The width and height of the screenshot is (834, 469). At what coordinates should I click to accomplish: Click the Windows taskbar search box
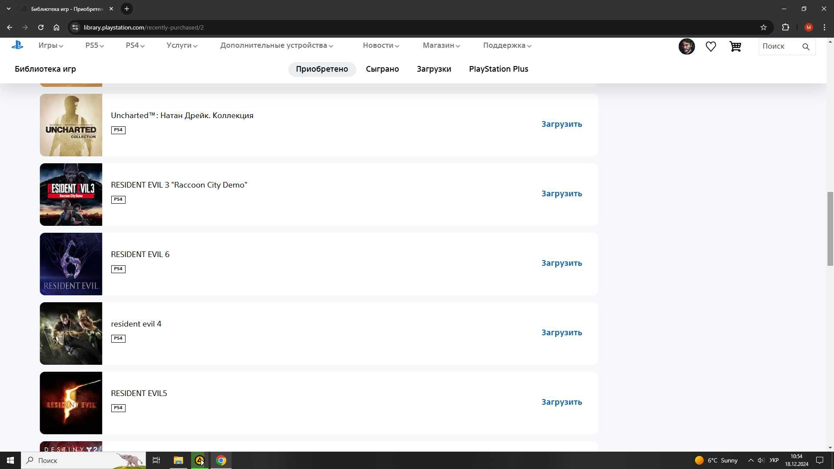pyautogui.click(x=83, y=460)
